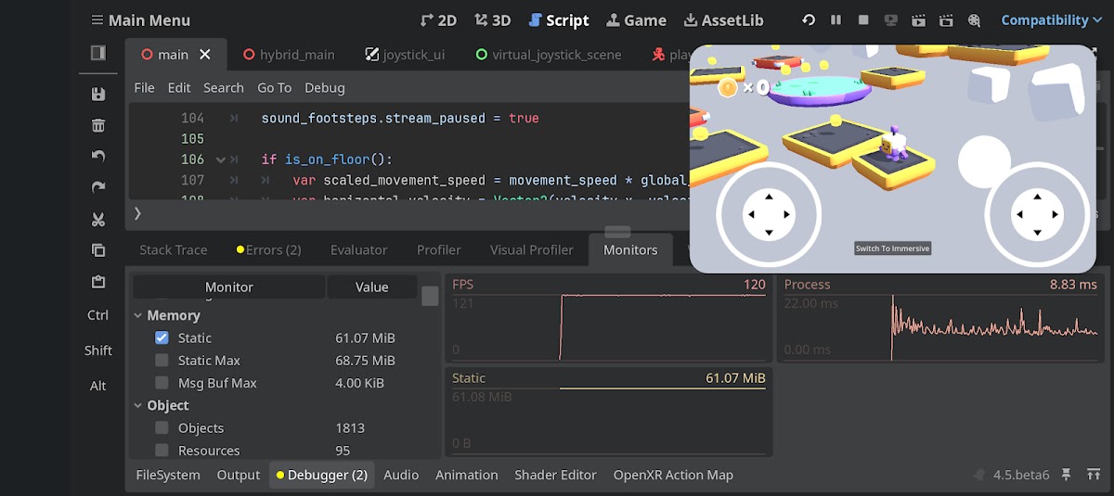The height and width of the screenshot is (496, 1114).
Task: Enable the Static Max monitor checkbox
Action: pyautogui.click(x=162, y=361)
